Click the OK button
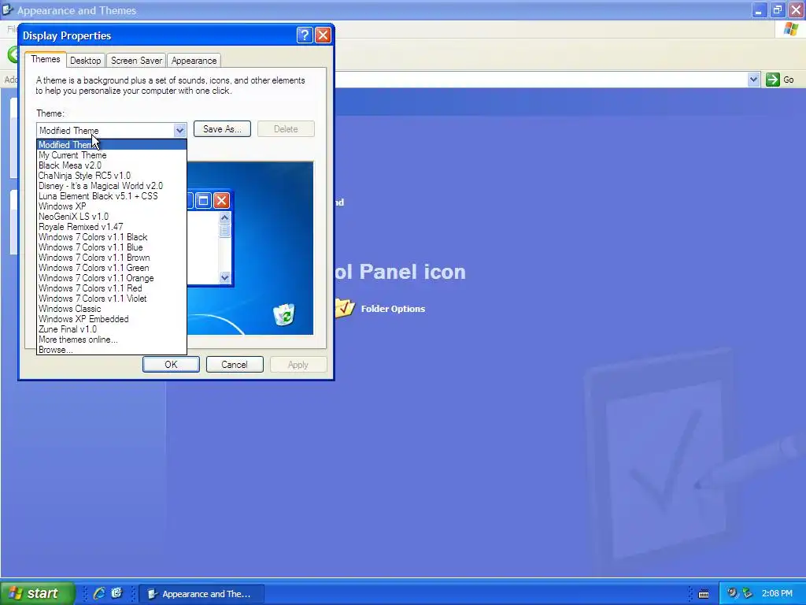 coord(171,364)
